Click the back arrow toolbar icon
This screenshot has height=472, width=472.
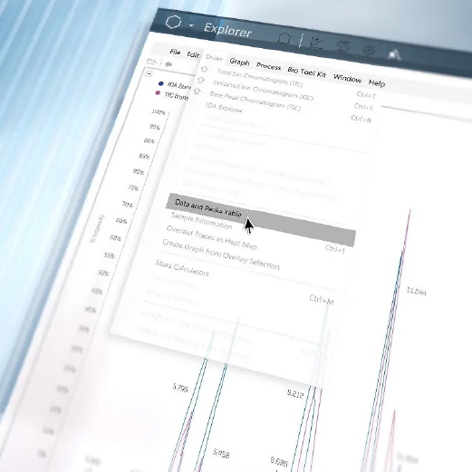169,64
